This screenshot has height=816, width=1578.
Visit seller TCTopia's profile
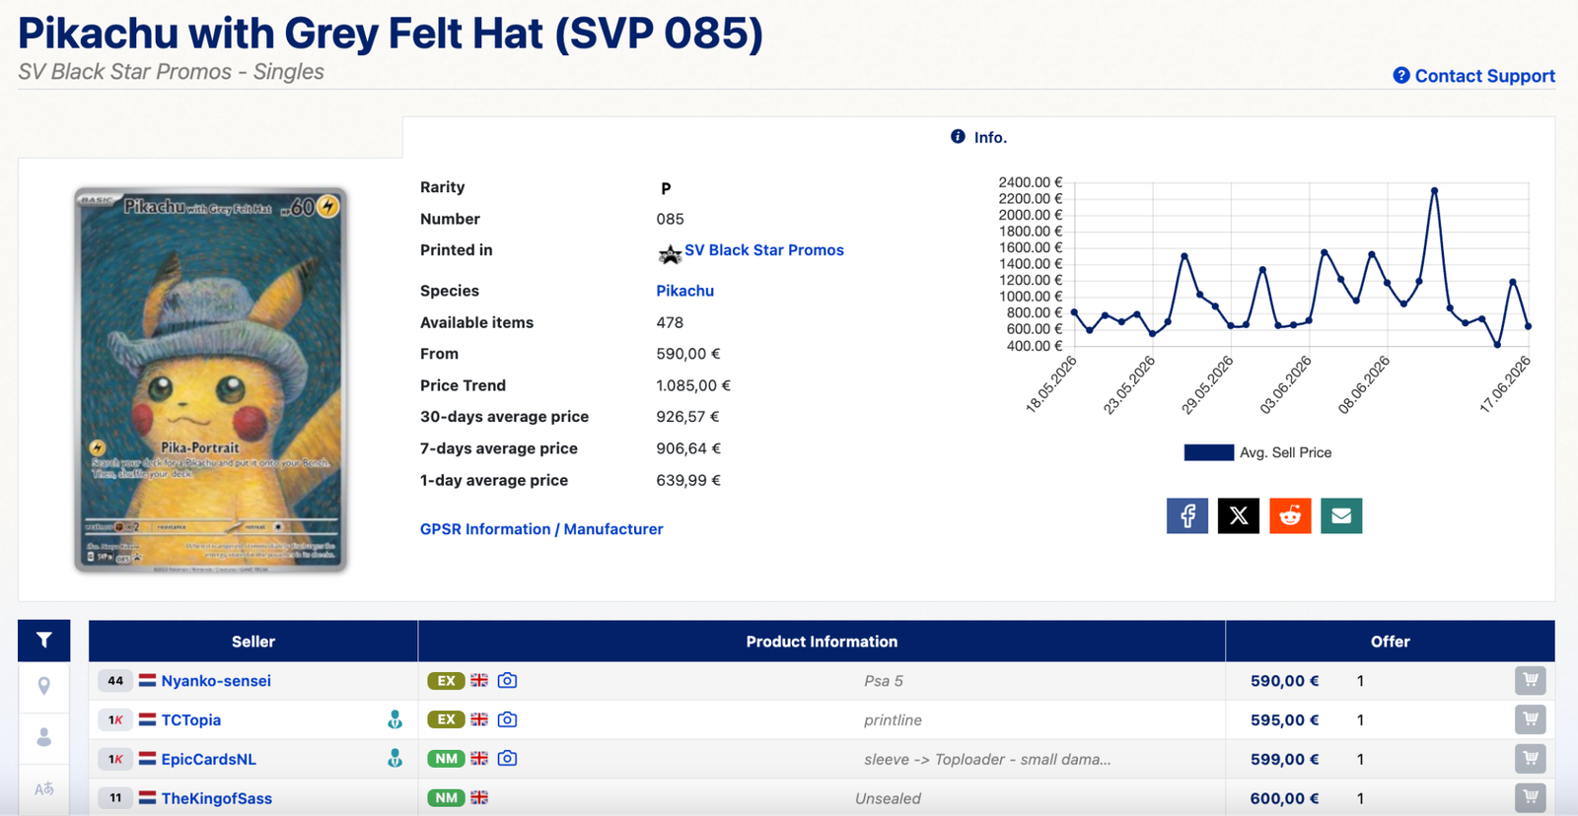pyautogui.click(x=191, y=720)
